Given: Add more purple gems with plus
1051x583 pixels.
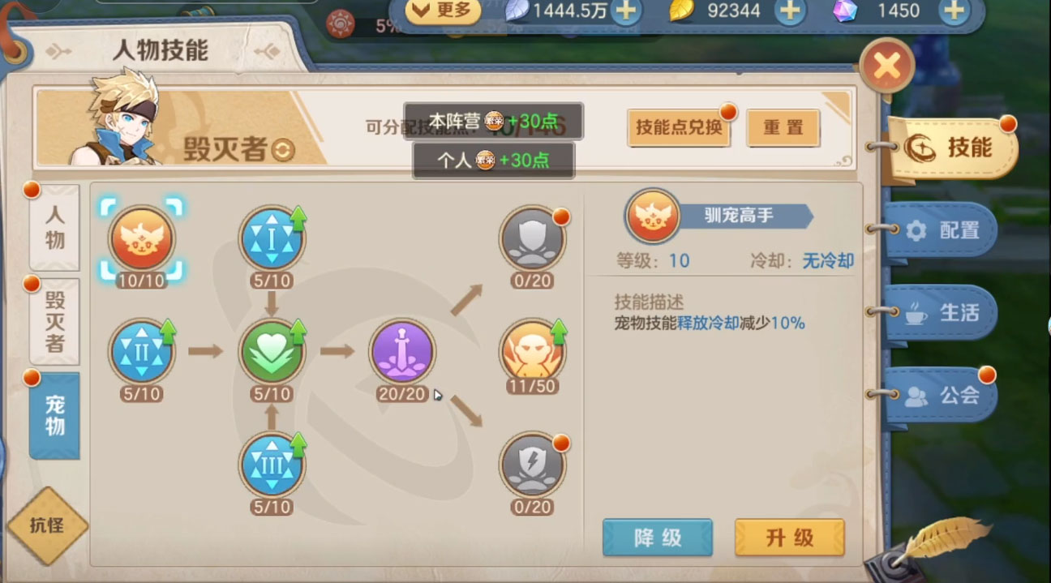Looking at the screenshot, I should 954,11.
